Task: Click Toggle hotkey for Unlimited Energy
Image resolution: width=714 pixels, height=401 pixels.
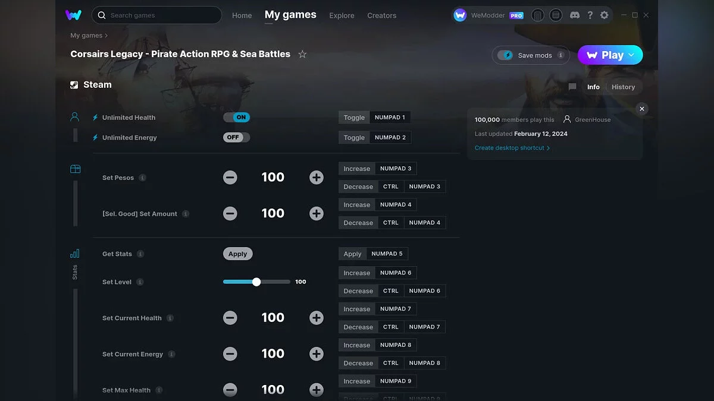Action: point(375,137)
